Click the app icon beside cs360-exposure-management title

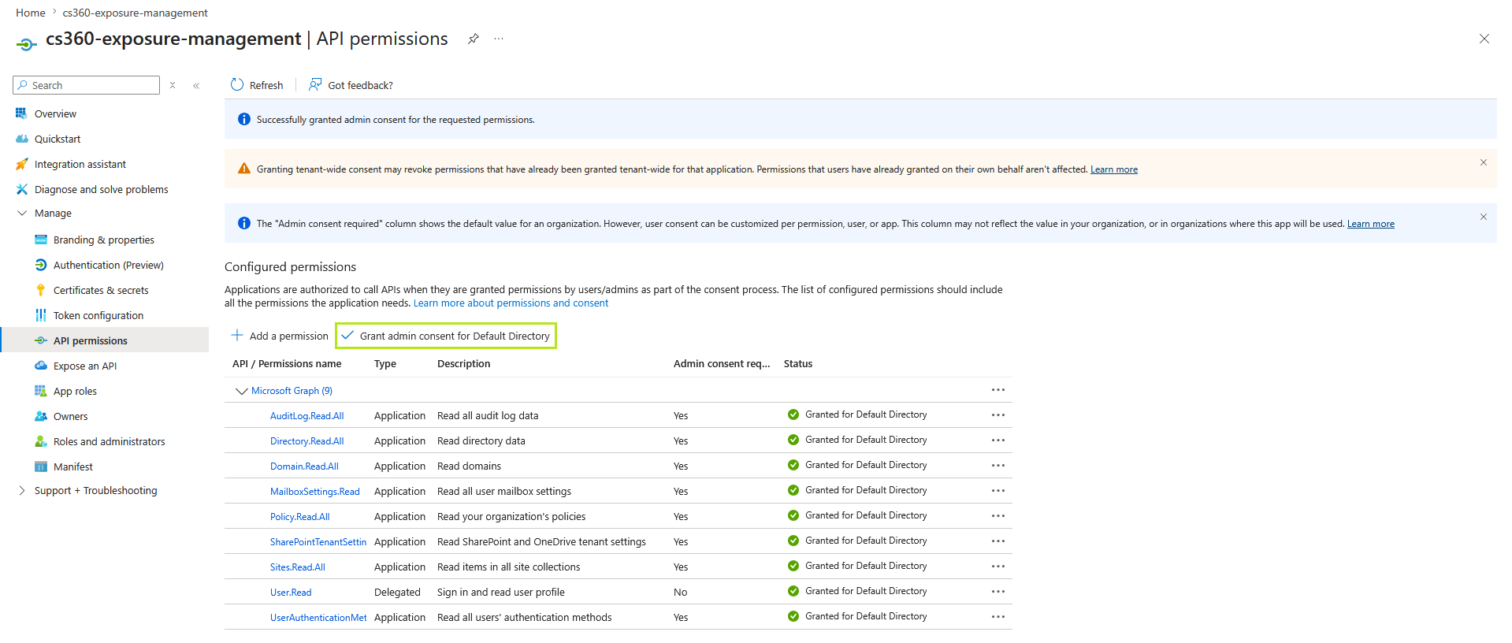[x=27, y=43]
